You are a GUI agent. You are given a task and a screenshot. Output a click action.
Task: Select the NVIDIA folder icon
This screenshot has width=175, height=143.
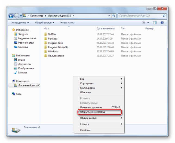[45, 34]
